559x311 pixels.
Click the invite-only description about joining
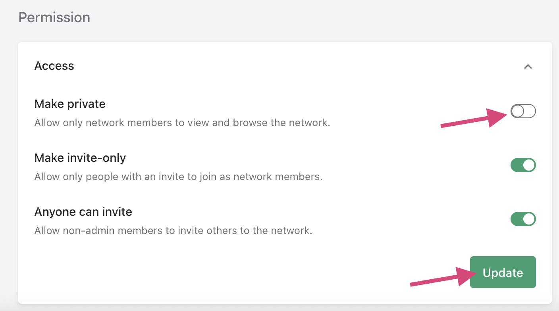[x=178, y=177]
